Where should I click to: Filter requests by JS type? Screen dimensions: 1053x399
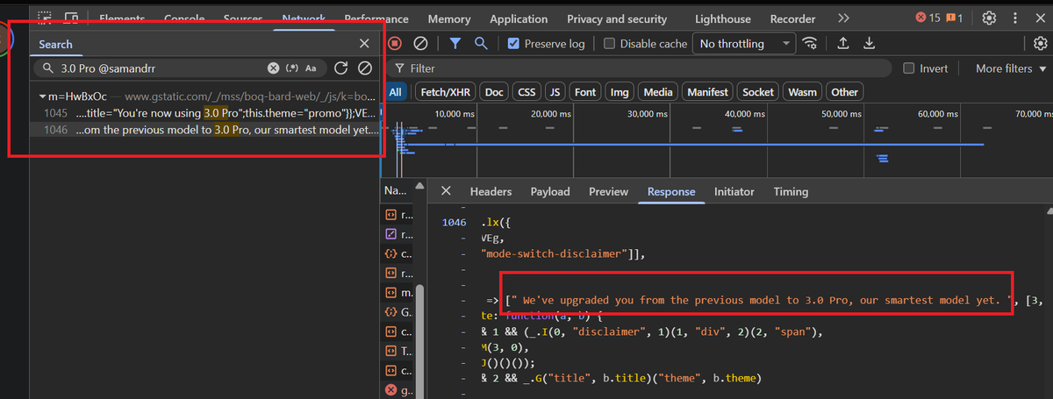555,92
